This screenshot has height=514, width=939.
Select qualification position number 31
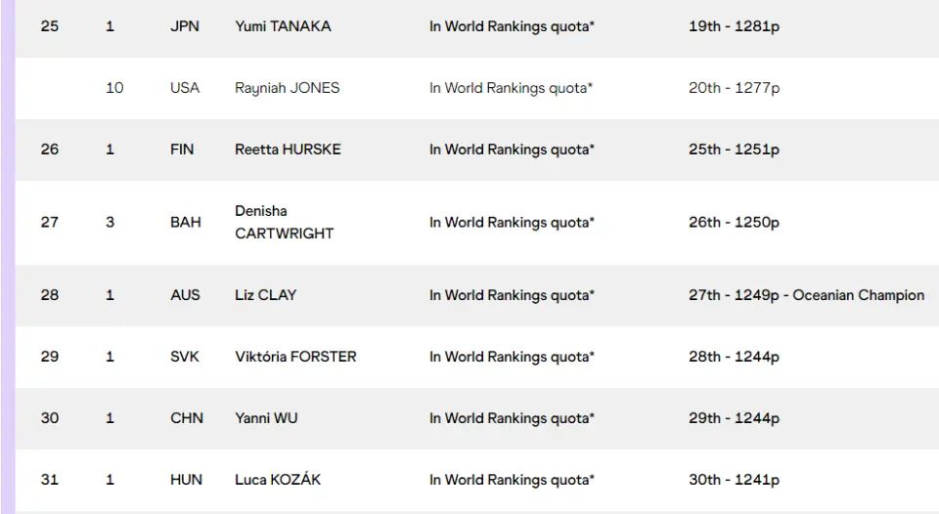pos(50,480)
